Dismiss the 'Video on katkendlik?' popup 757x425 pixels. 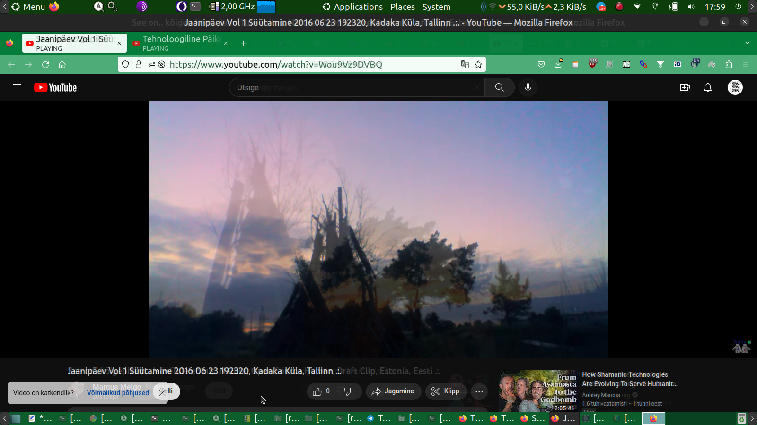(x=162, y=392)
